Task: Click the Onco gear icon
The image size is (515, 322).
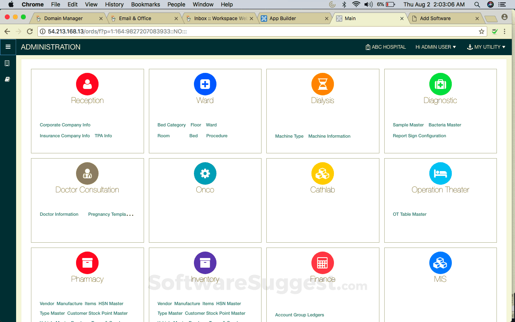Action: pos(205,173)
